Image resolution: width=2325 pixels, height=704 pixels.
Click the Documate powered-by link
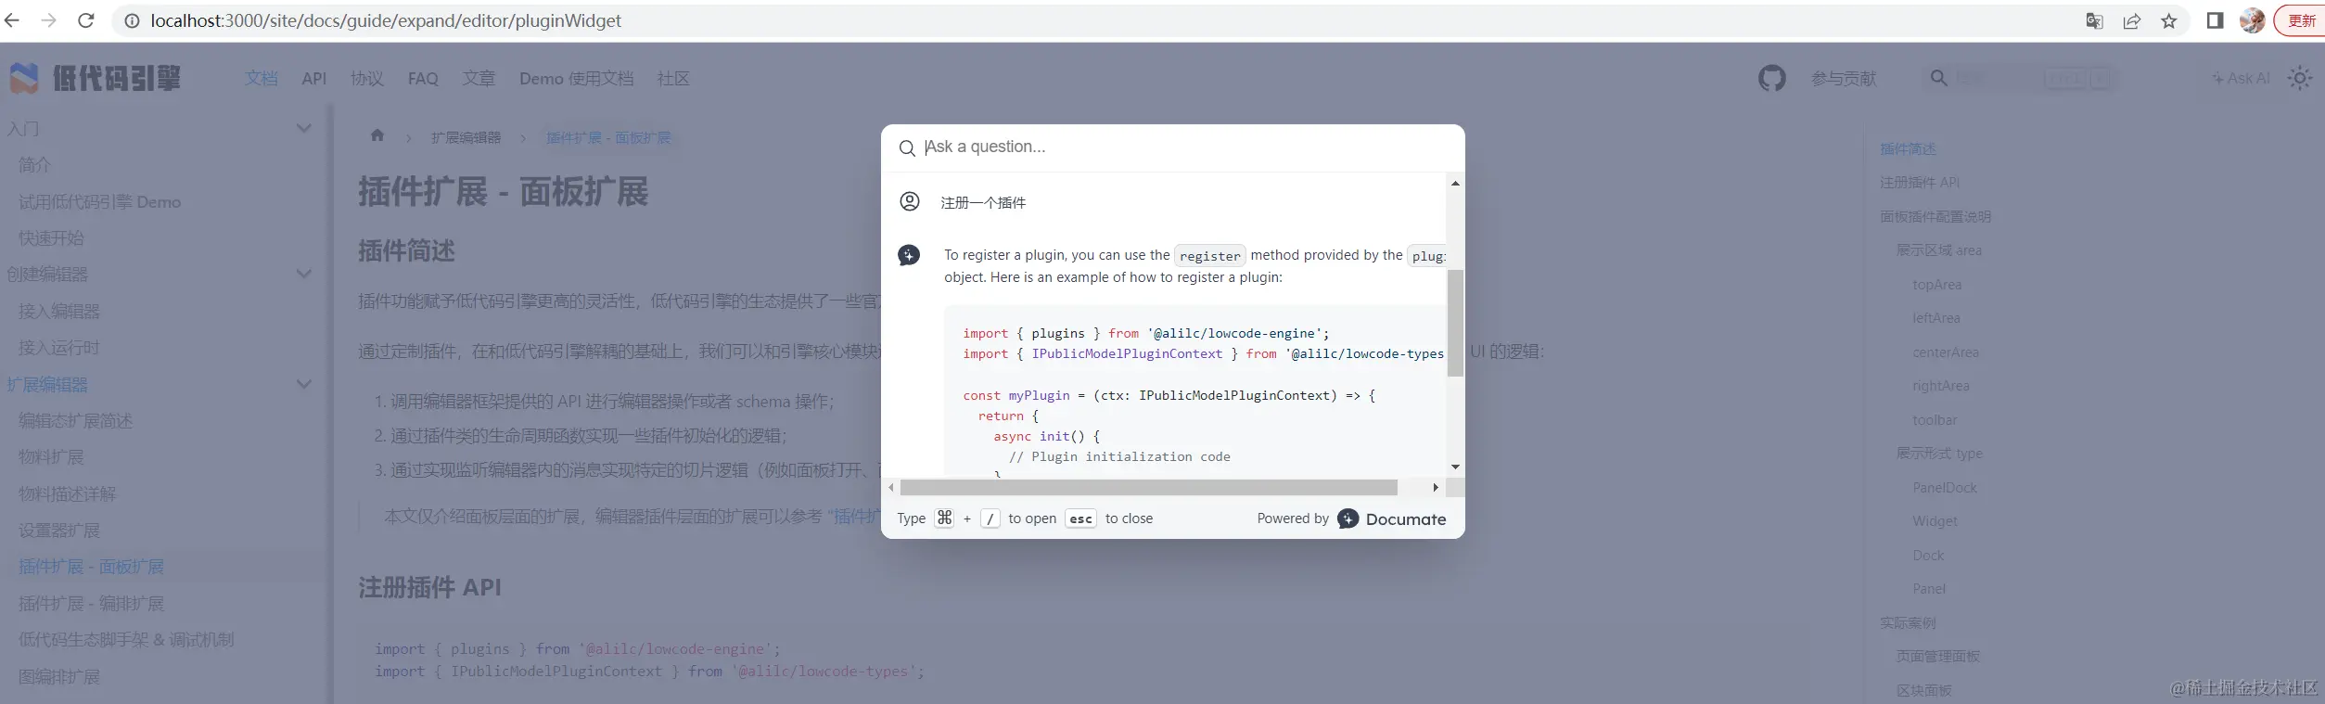click(x=1391, y=518)
